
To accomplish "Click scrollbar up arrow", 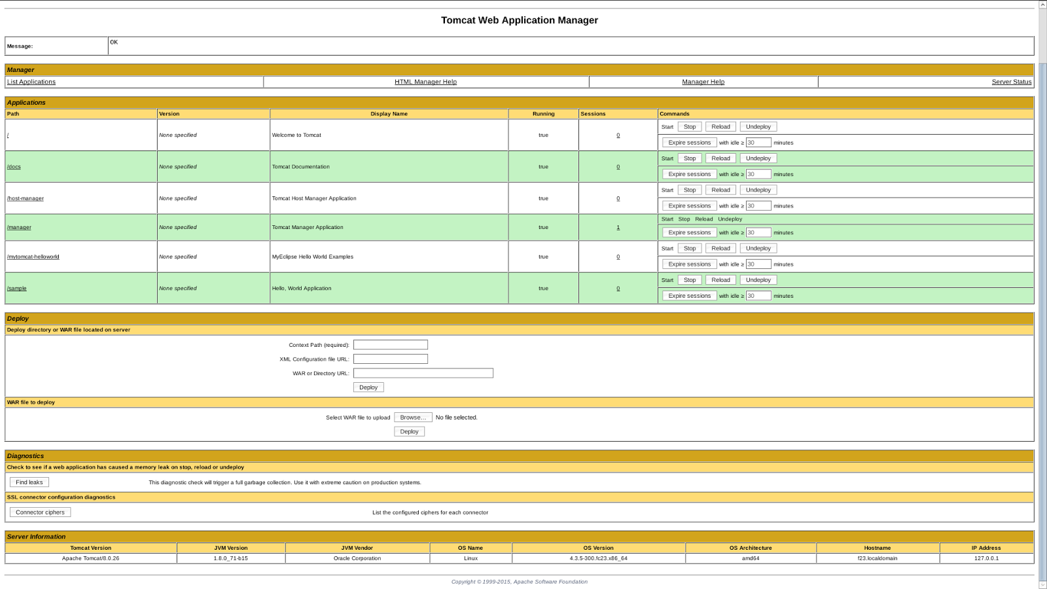I will pyautogui.click(x=1042, y=4).
